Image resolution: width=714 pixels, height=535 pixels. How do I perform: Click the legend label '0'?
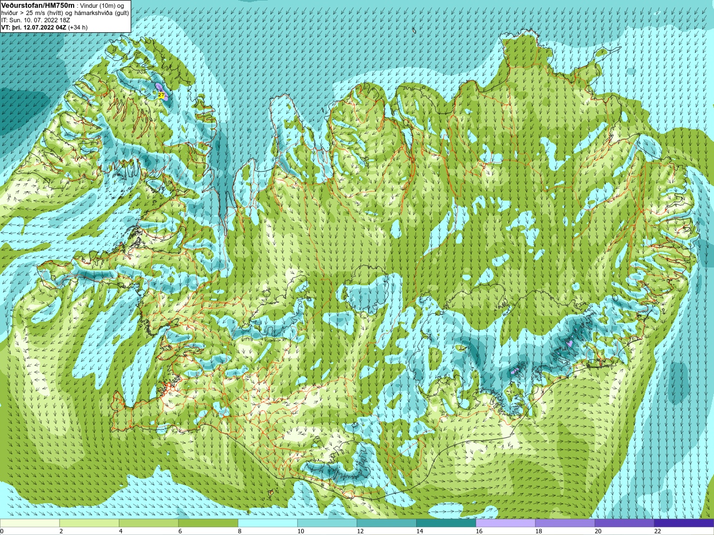[2, 531]
